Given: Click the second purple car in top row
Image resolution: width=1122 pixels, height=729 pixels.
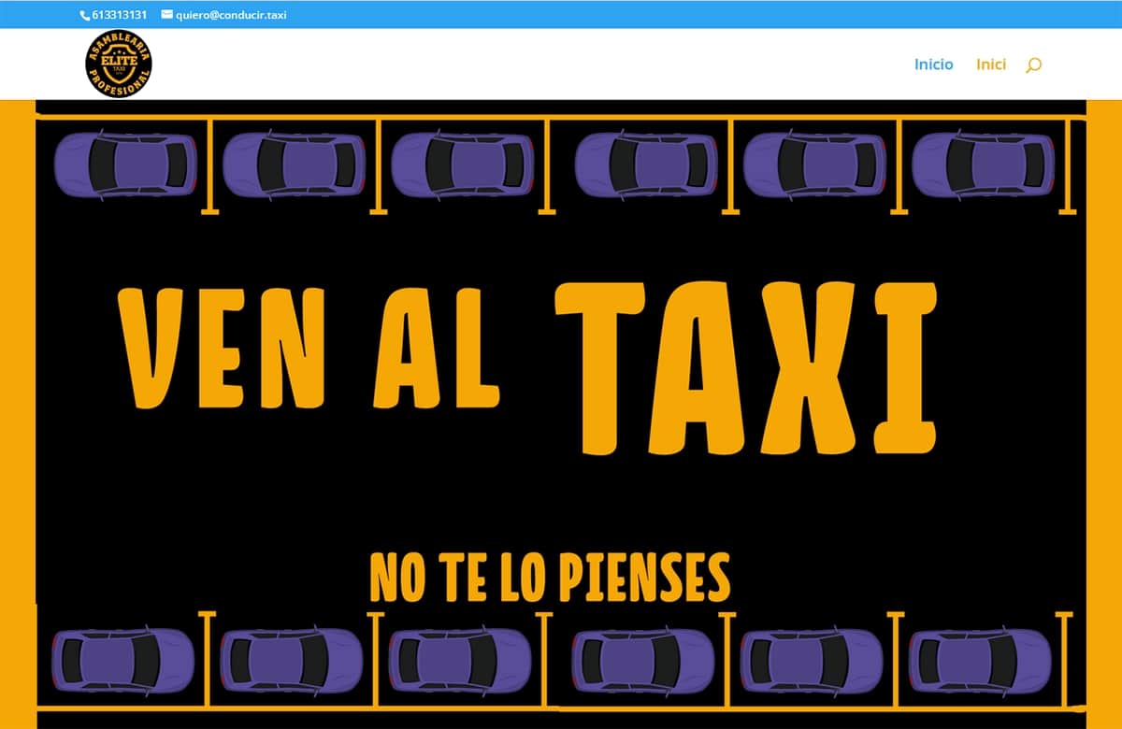Looking at the screenshot, I should tap(295, 164).
